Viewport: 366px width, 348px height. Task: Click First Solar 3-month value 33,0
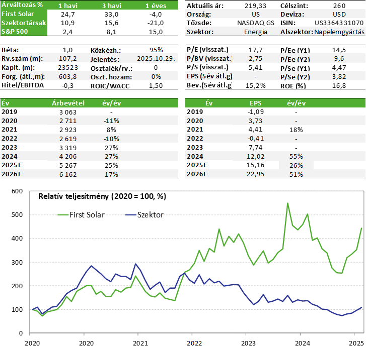(x=112, y=15)
